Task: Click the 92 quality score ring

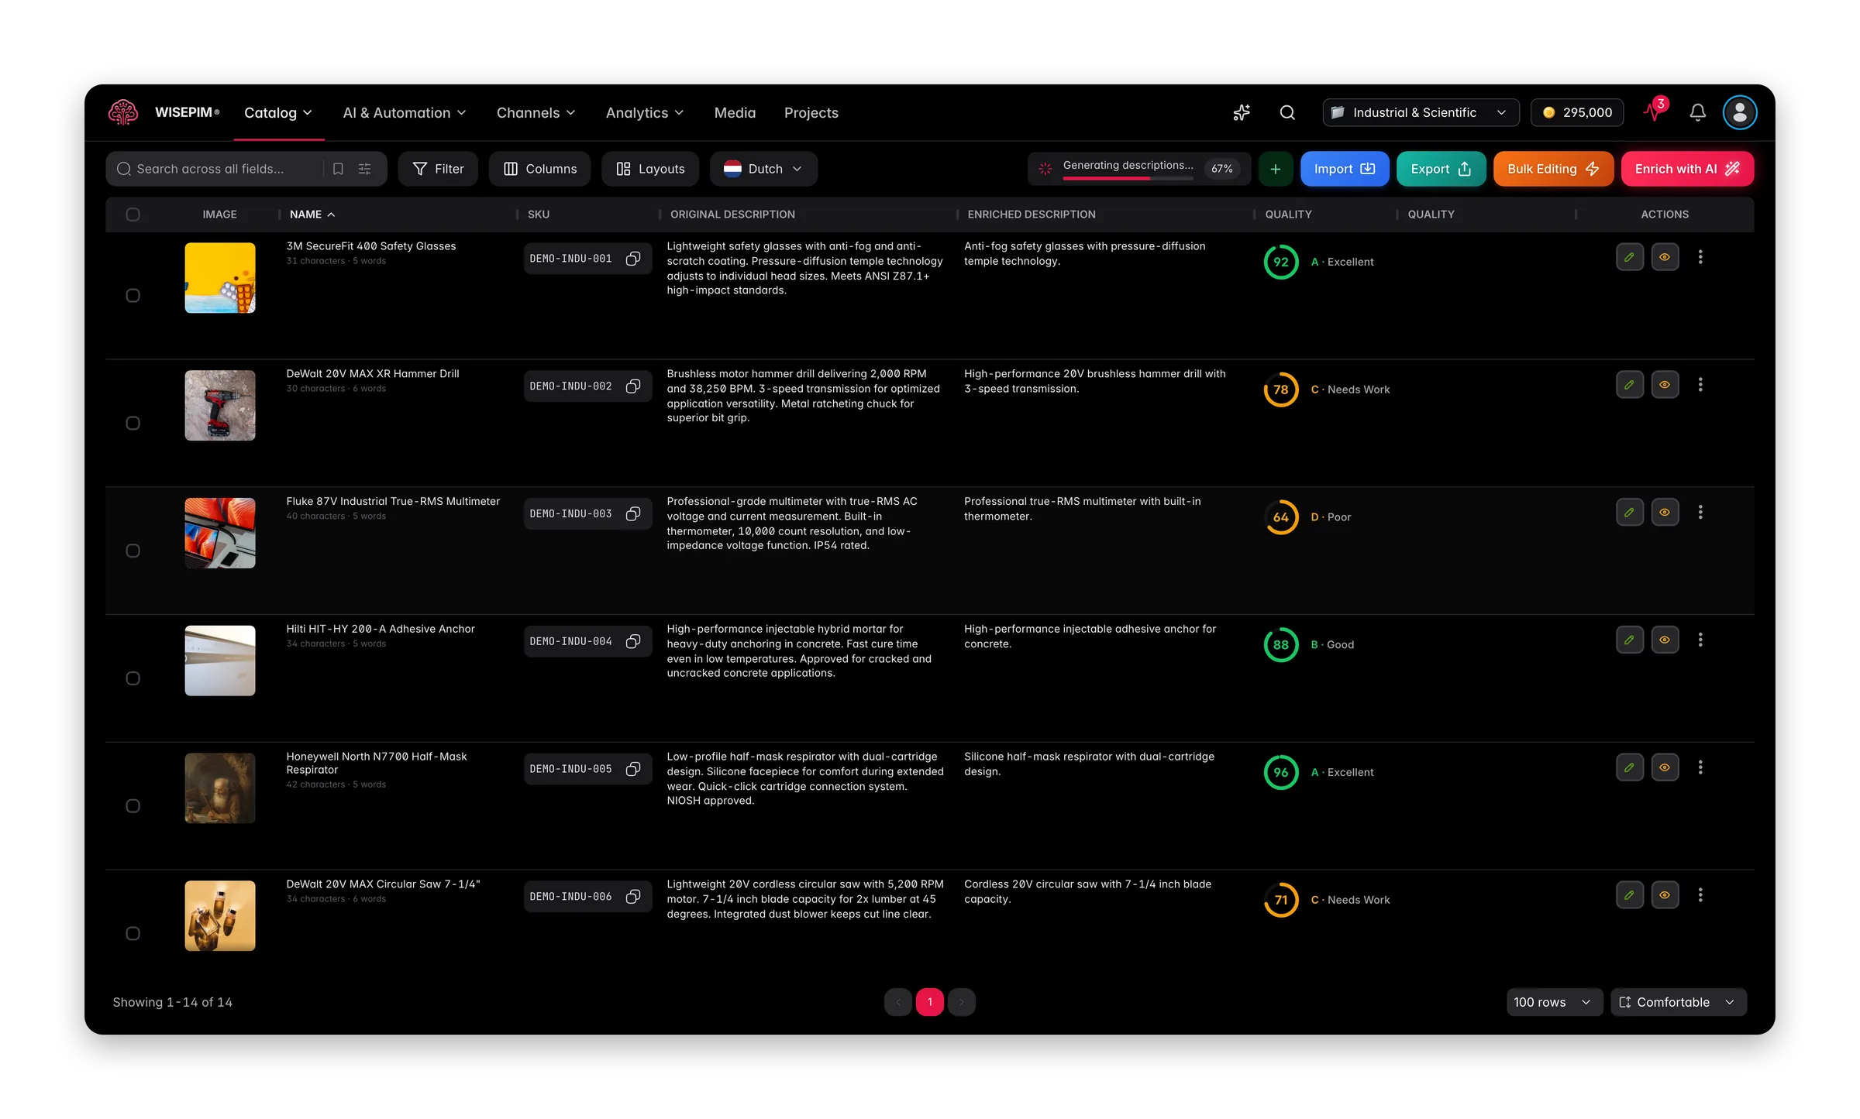Action: (x=1280, y=262)
